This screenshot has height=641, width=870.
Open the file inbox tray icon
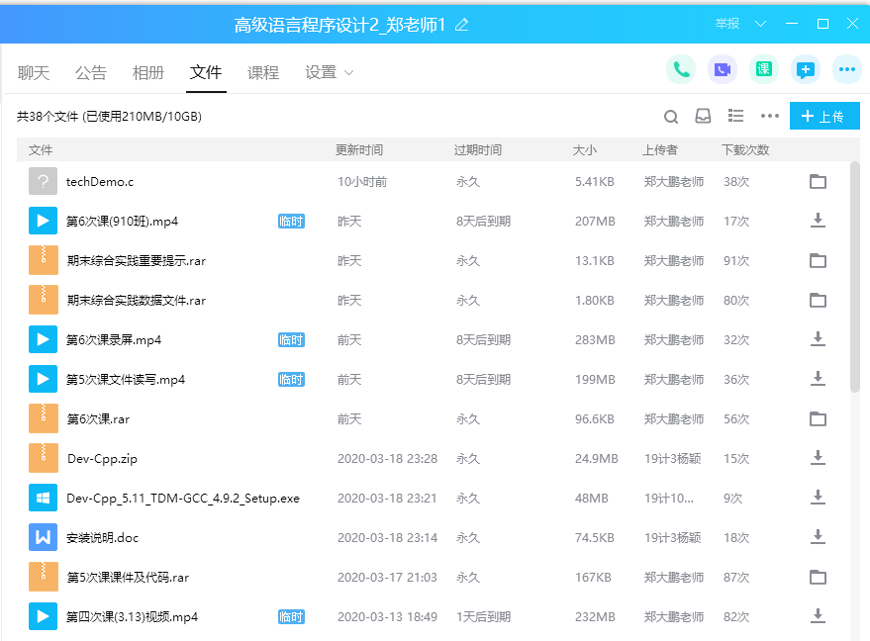pyautogui.click(x=703, y=116)
